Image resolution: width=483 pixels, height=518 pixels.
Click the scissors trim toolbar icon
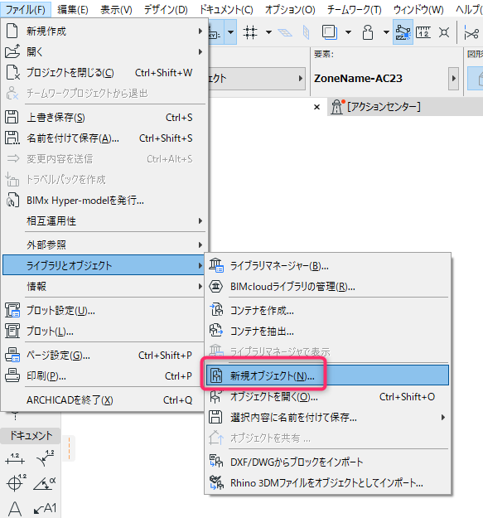[471, 33]
